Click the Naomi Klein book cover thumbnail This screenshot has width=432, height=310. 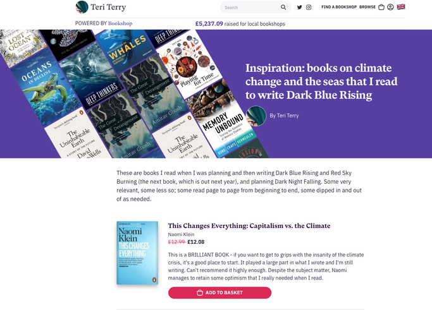[137, 253]
